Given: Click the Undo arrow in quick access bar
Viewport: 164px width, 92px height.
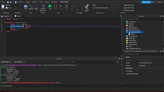Looking at the screenshot, I should [21, 2].
